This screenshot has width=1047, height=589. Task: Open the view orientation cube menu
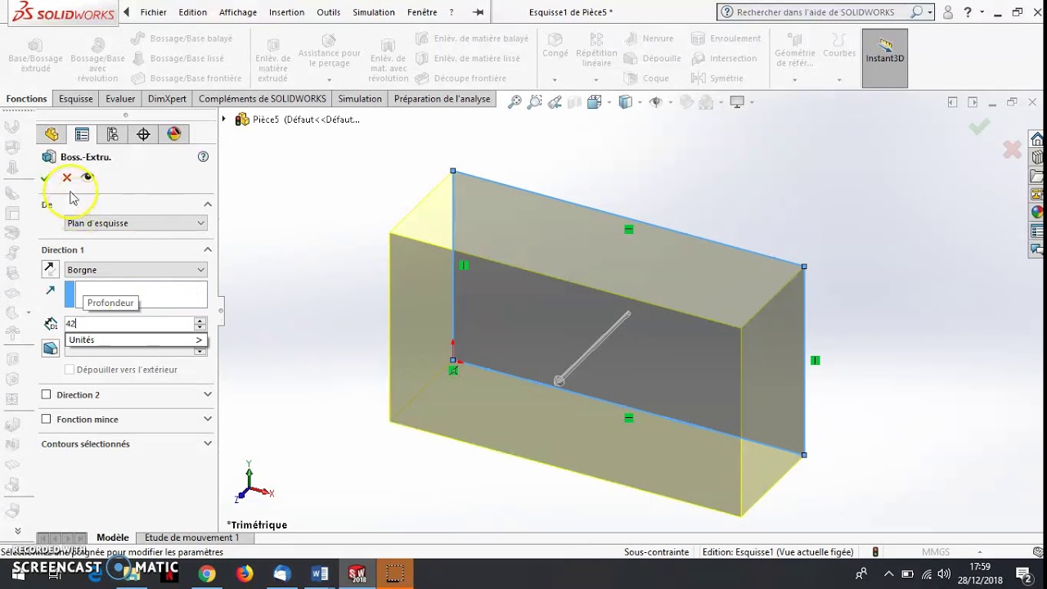[595, 102]
